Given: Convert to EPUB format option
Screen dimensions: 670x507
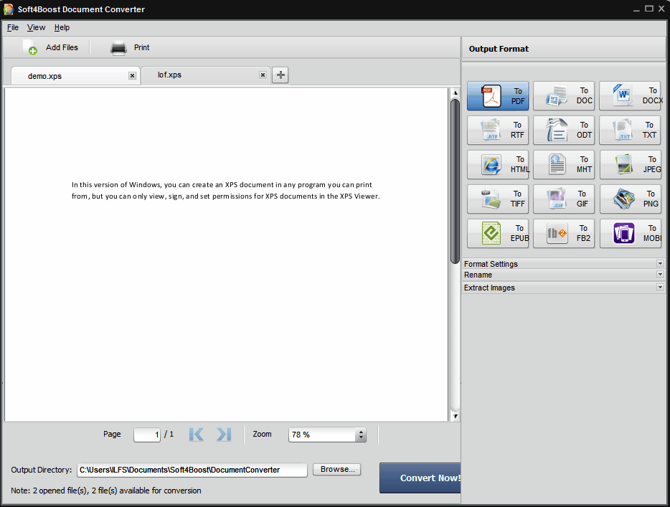Looking at the screenshot, I should coord(497,234).
